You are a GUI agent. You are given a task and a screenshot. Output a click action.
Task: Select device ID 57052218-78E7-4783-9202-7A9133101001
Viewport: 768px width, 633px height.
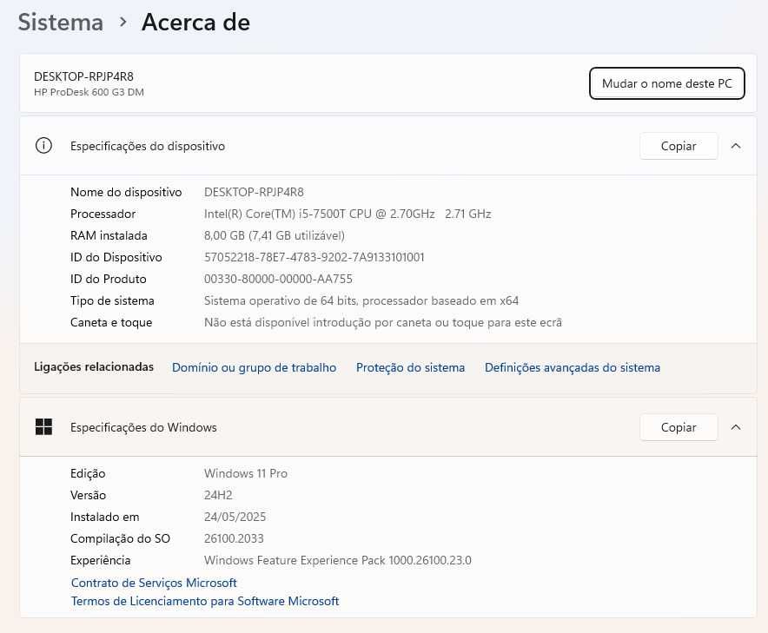(x=314, y=257)
